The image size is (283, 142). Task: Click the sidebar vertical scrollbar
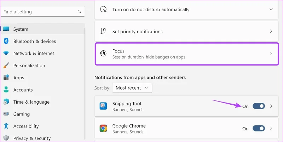85,84
